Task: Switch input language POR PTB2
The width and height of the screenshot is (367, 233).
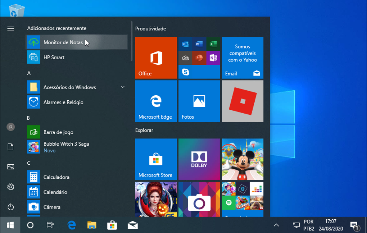Action: coord(309,225)
